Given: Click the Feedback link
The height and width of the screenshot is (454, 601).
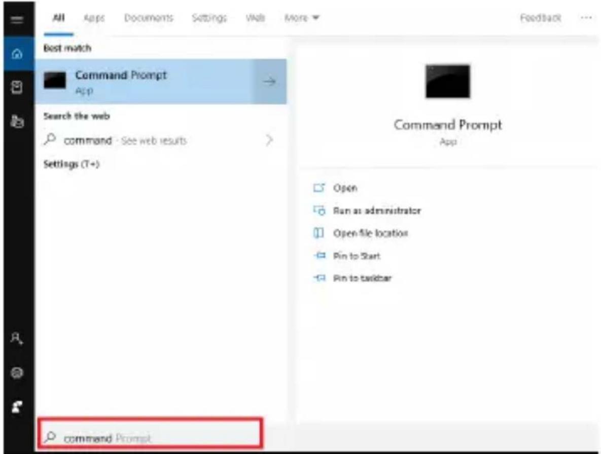Looking at the screenshot, I should click(541, 18).
